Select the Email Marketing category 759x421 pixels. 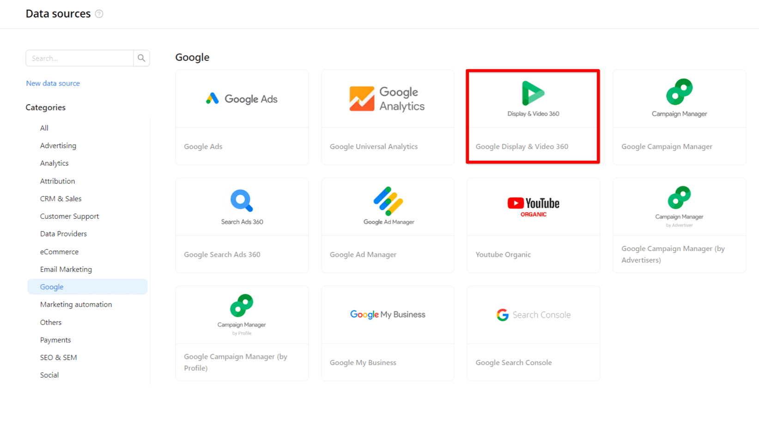pos(66,269)
